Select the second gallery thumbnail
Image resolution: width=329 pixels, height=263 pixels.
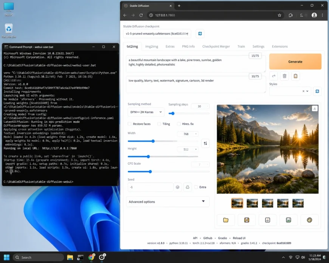pyautogui.click(x=252, y=203)
